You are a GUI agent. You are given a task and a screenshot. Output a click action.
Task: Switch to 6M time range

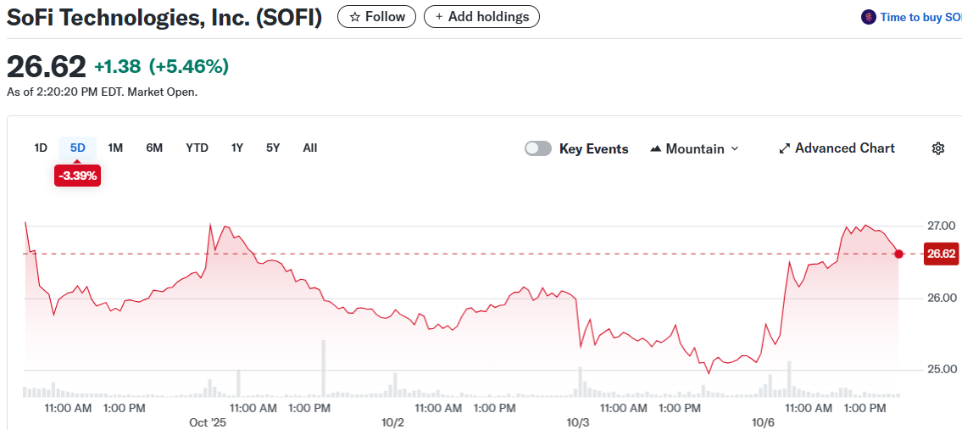(154, 148)
